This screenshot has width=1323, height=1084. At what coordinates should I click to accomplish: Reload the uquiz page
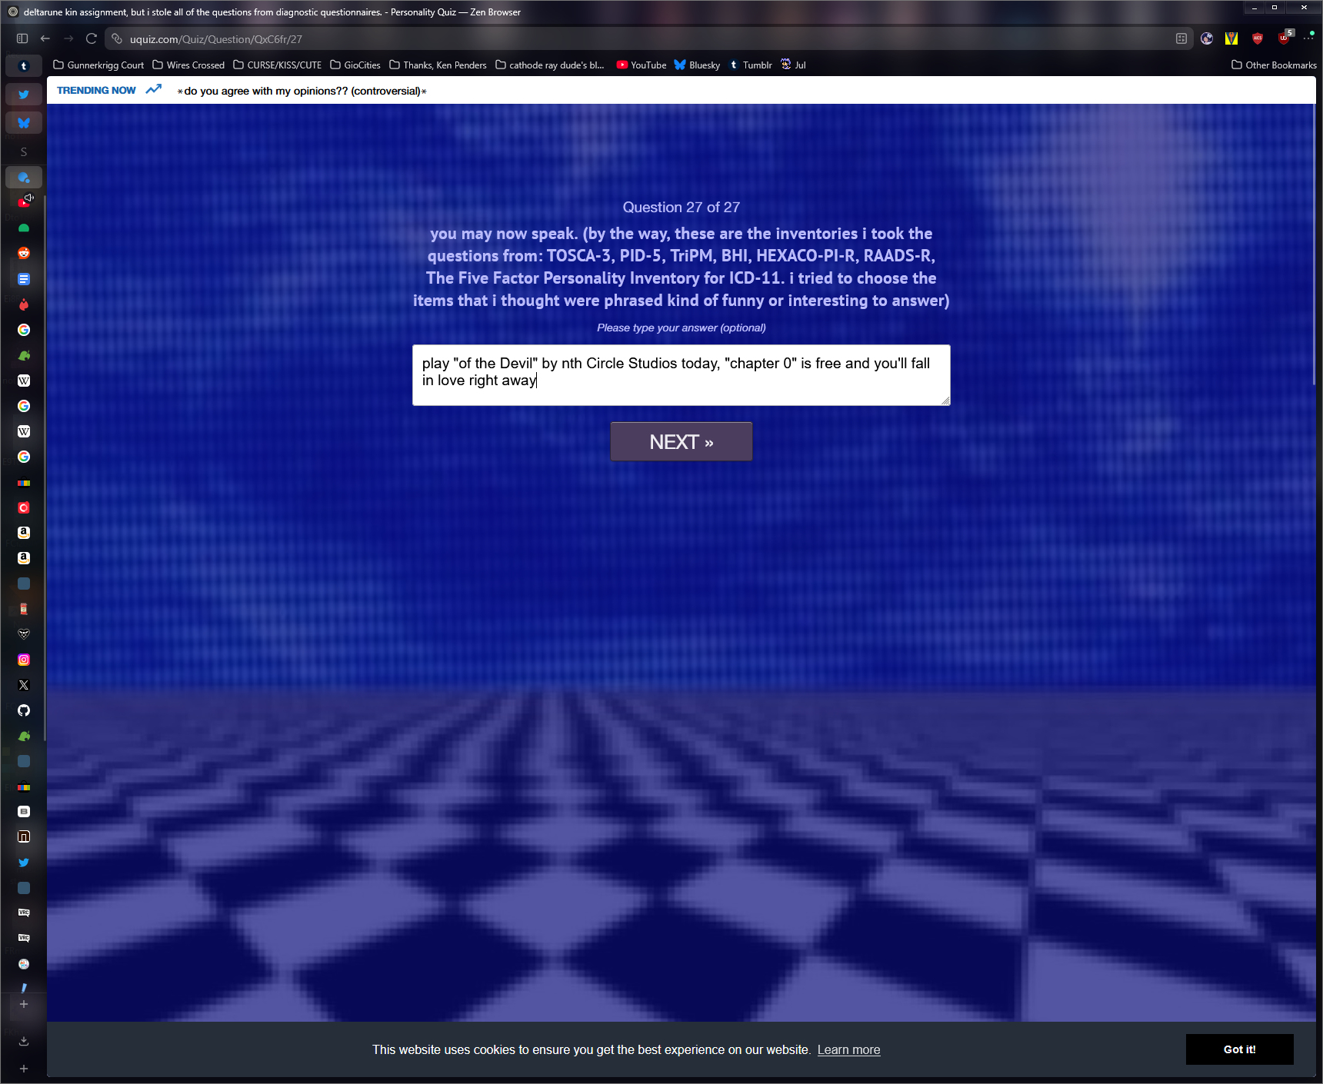tap(92, 38)
